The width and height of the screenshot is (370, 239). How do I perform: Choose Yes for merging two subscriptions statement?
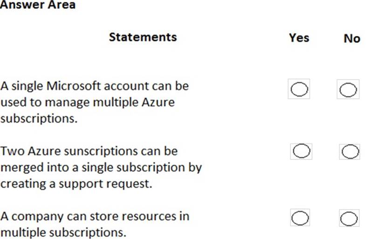tap(301, 151)
